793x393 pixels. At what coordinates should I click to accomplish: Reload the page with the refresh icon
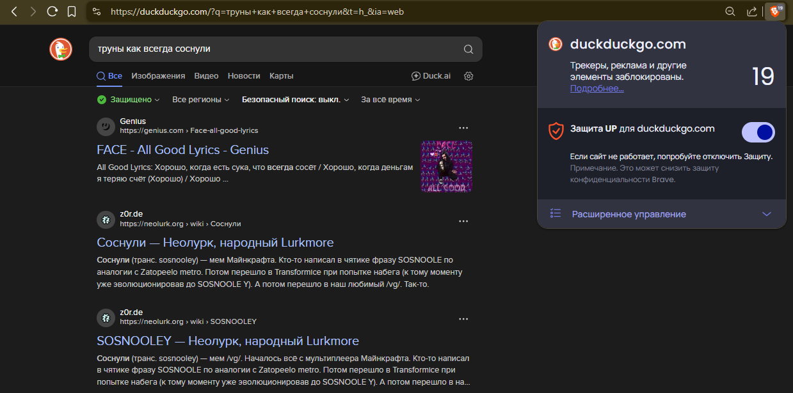tap(52, 12)
